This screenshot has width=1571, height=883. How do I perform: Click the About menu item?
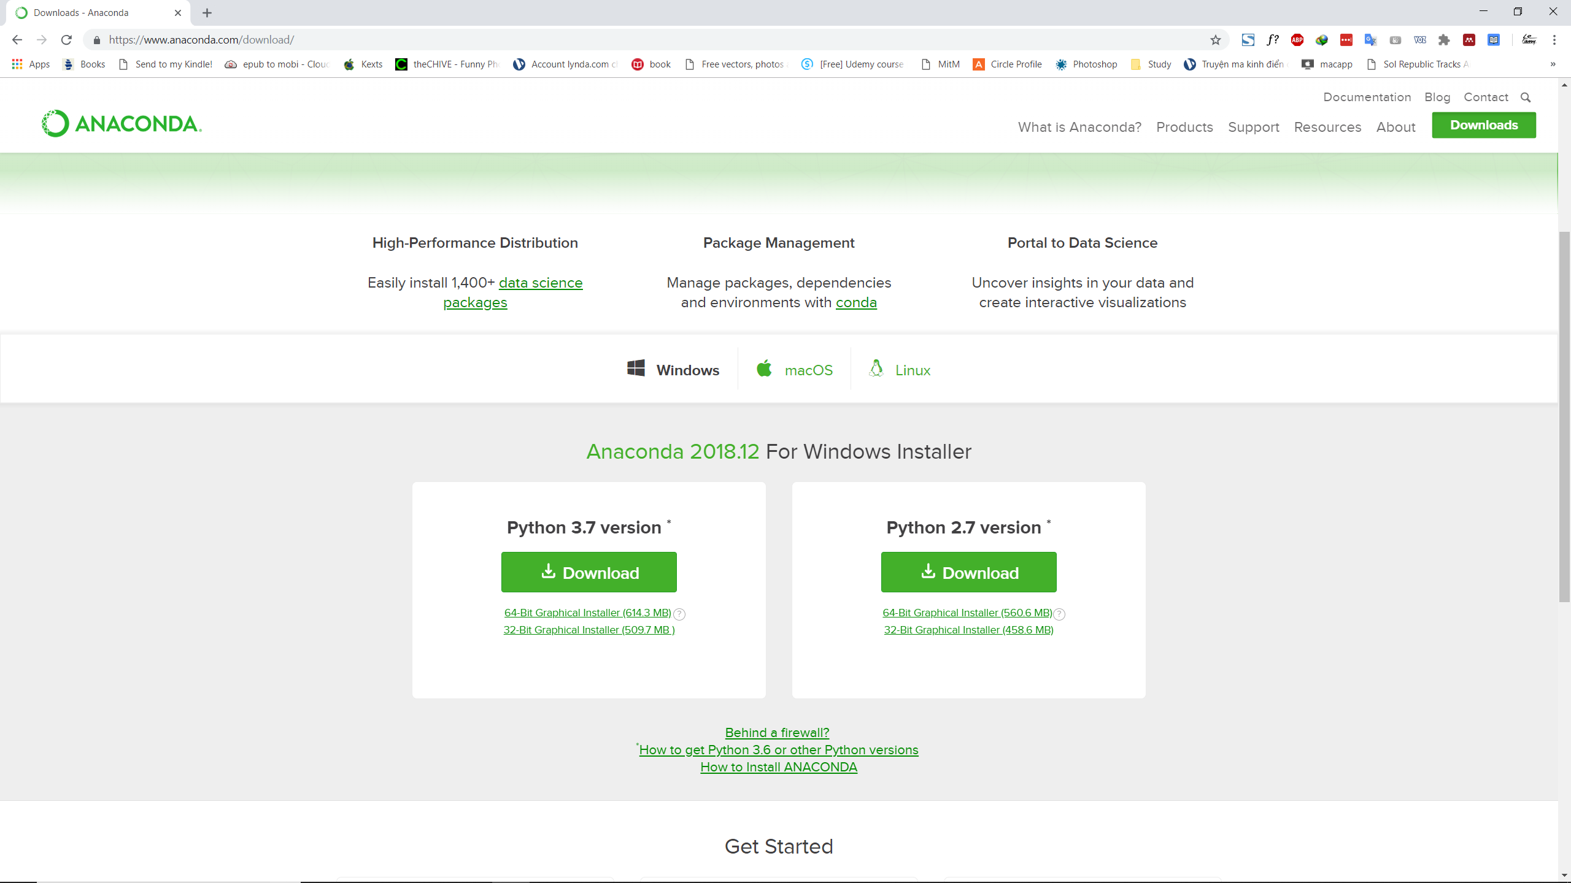(x=1395, y=127)
